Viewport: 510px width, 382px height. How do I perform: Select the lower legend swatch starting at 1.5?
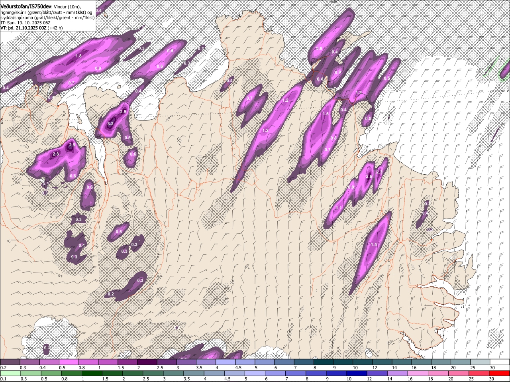(x=112, y=374)
